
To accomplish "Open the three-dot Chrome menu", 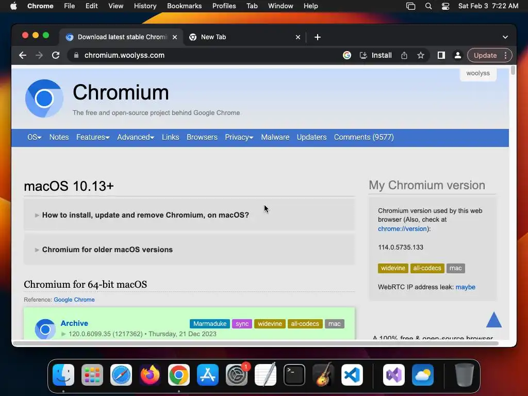I will pyautogui.click(x=505, y=55).
